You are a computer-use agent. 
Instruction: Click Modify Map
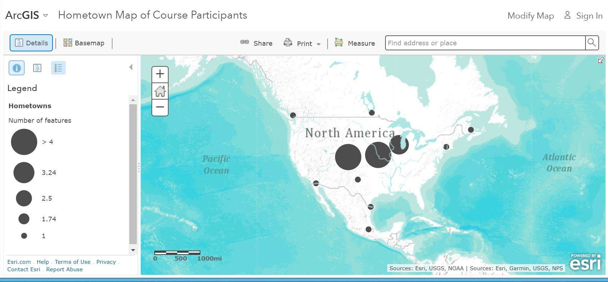[x=530, y=16]
